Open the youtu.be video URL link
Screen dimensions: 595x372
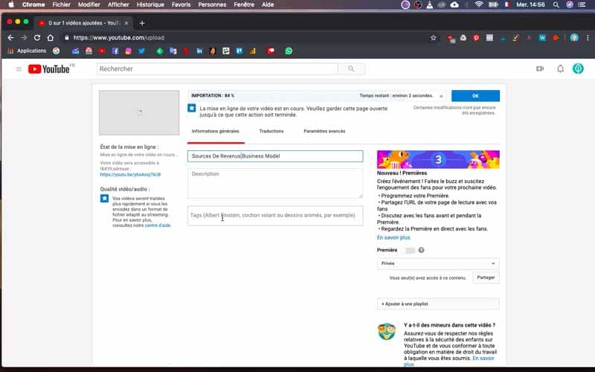pos(130,175)
